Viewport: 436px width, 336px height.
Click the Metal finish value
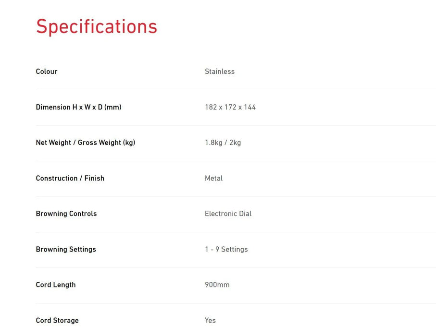pyautogui.click(x=213, y=178)
